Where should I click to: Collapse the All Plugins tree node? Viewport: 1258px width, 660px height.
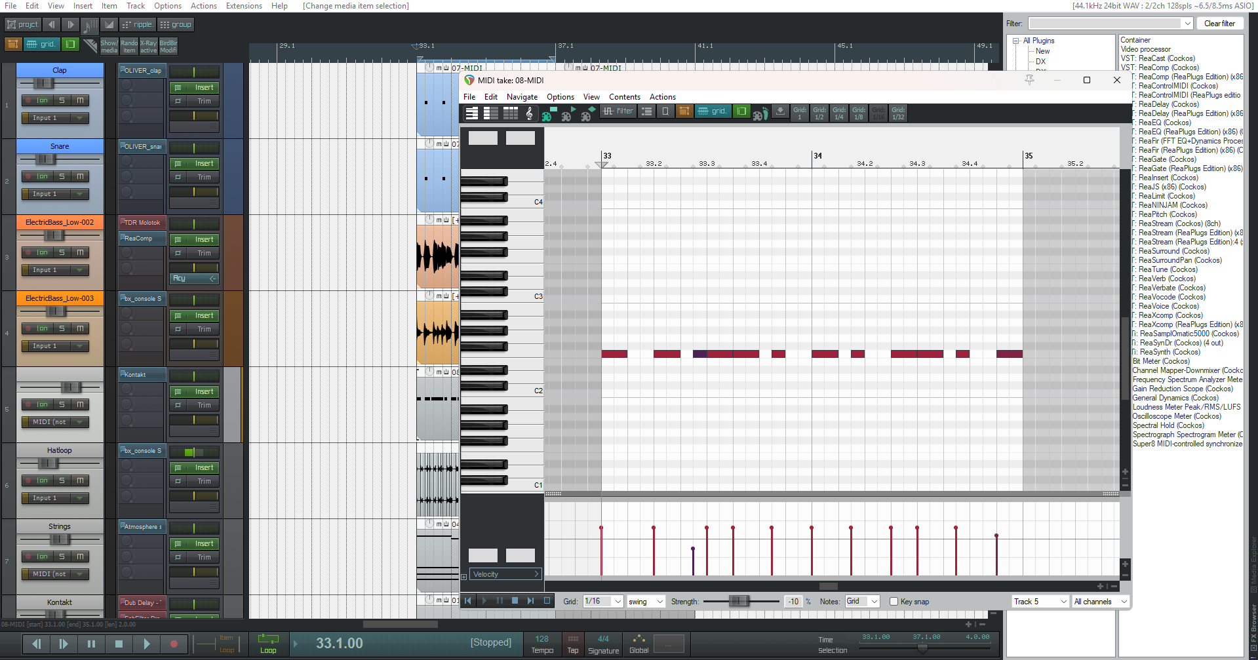tap(1016, 41)
